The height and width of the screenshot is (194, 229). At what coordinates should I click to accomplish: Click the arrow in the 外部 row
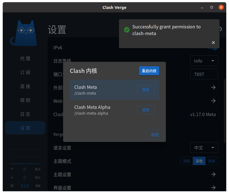click(213, 87)
